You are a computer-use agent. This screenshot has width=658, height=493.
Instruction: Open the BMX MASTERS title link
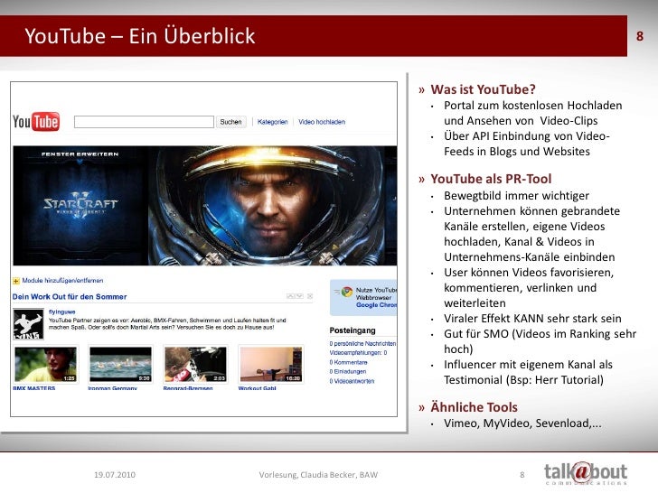point(34,388)
